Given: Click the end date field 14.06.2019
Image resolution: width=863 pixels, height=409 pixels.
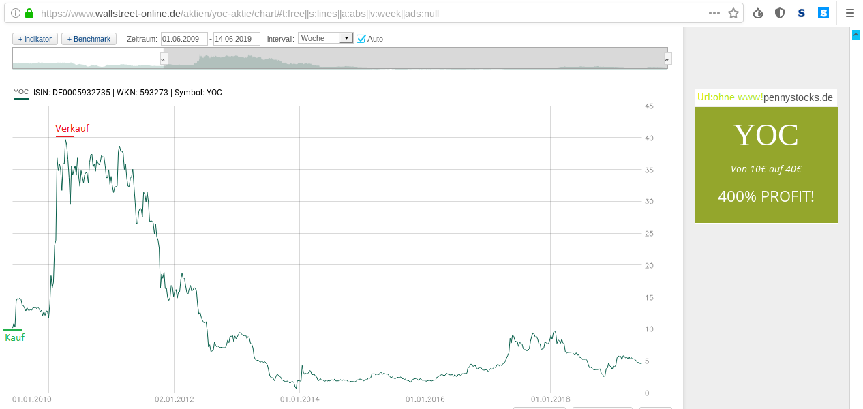Looking at the screenshot, I should click(x=237, y=39).
